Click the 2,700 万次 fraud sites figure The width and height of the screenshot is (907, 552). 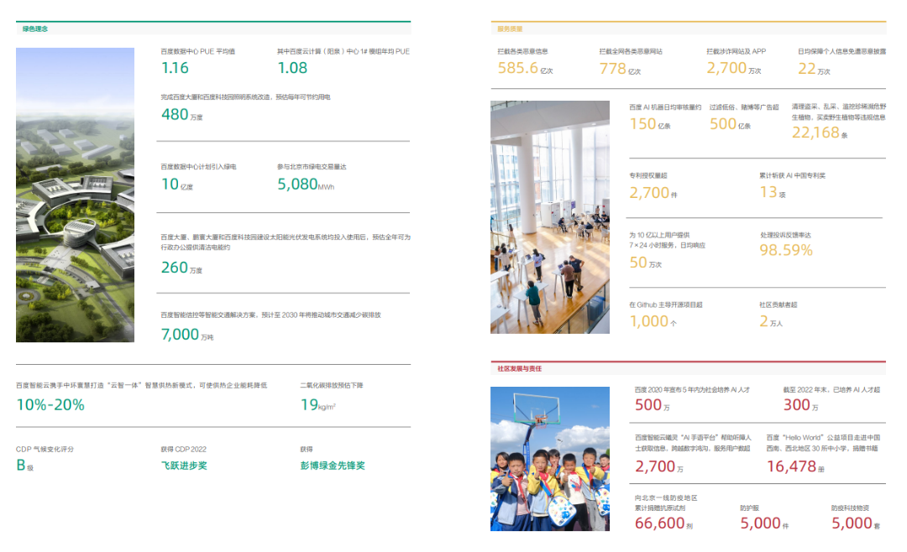(x=733, y=68)
